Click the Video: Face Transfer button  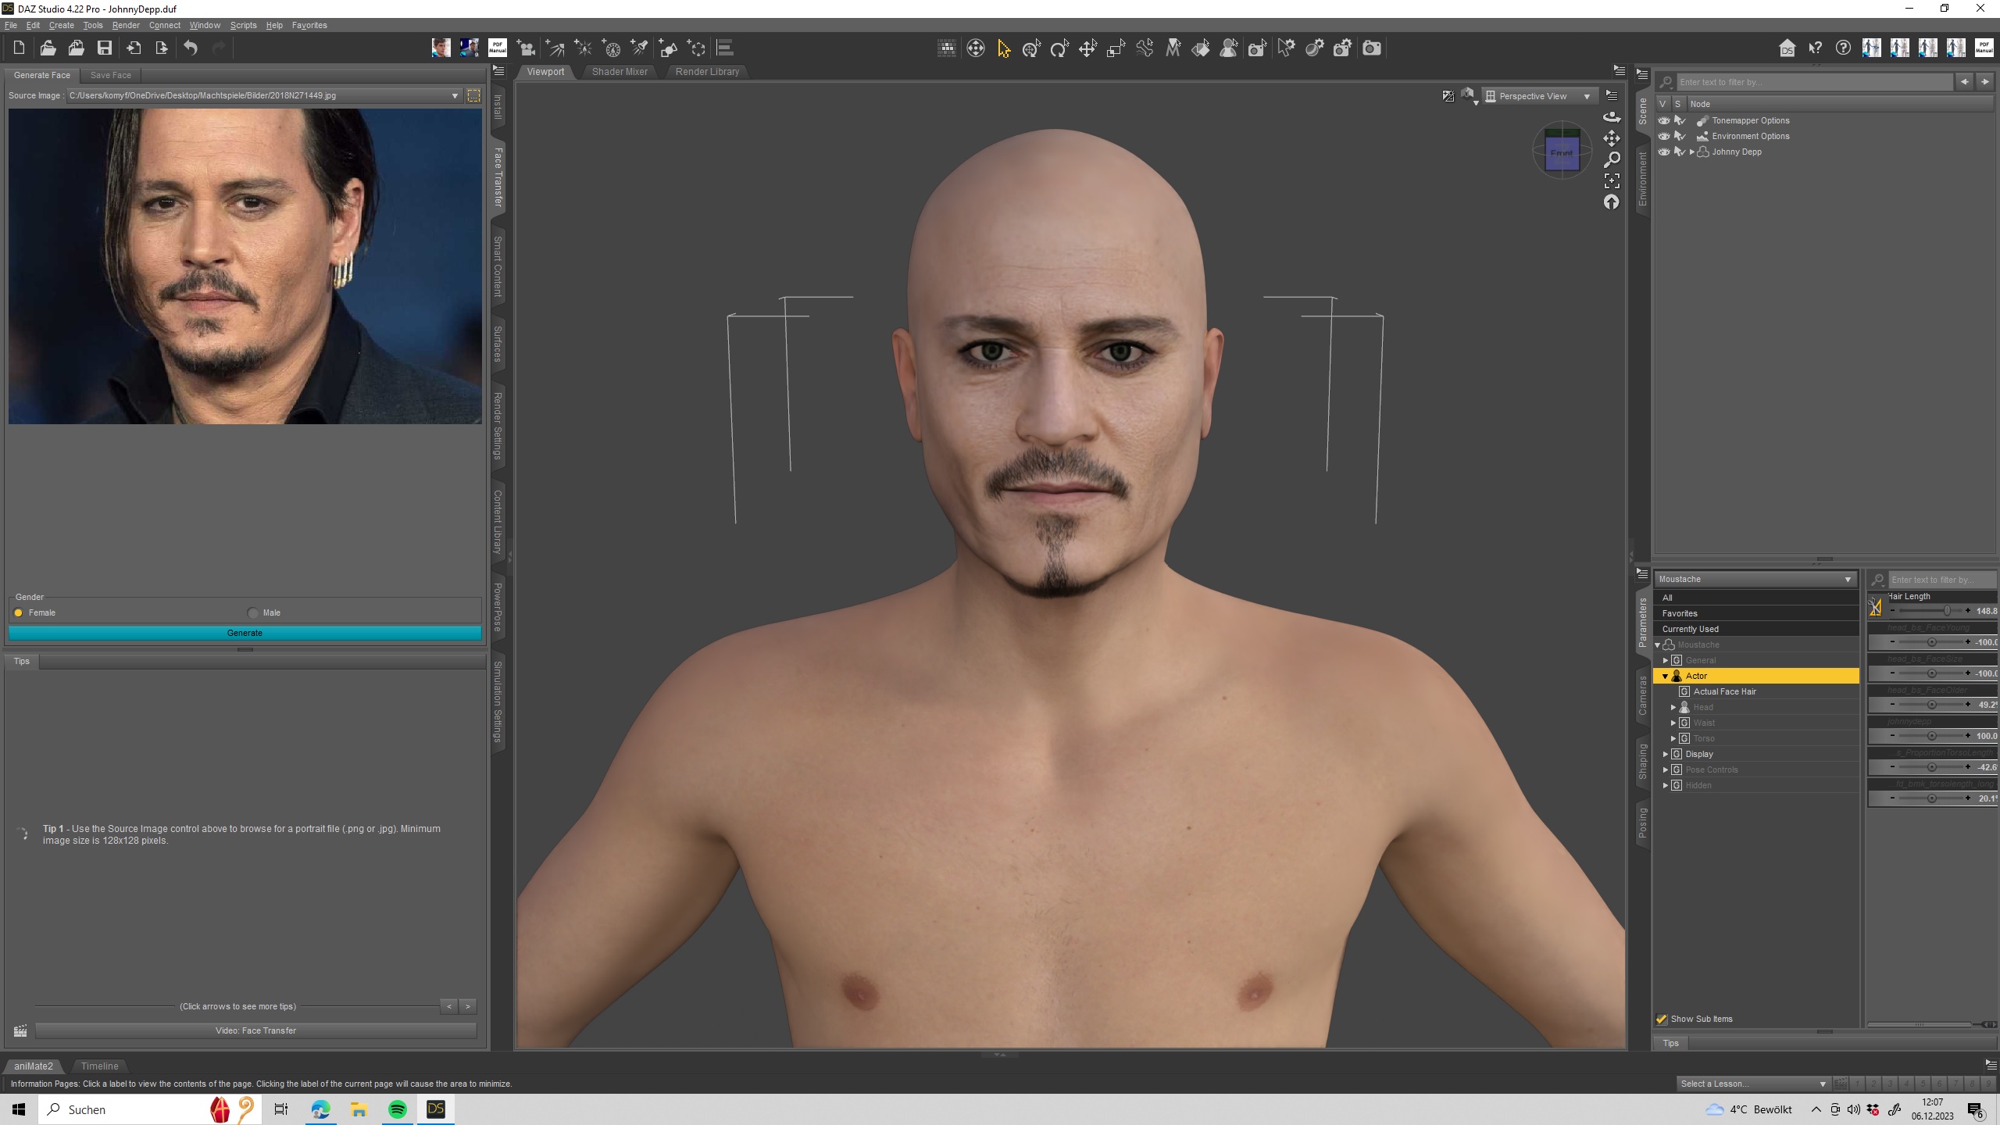click(255, 1030)
